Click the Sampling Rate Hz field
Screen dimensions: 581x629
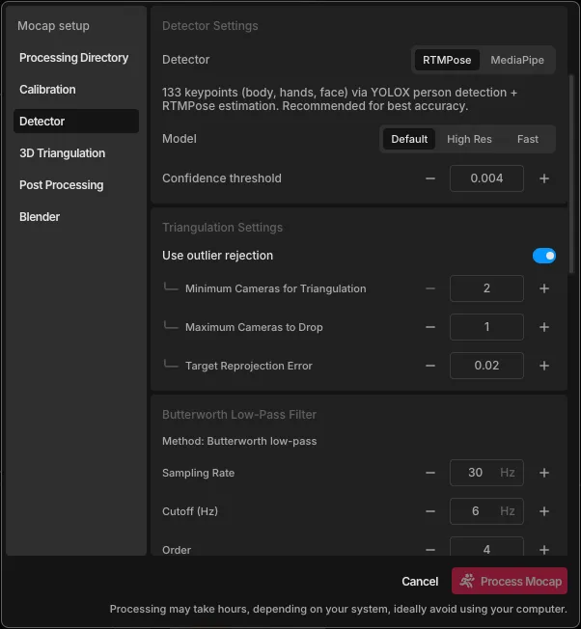(x=486, y=473)
